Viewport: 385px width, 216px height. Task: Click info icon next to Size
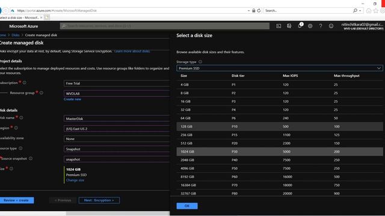point(11,169)
